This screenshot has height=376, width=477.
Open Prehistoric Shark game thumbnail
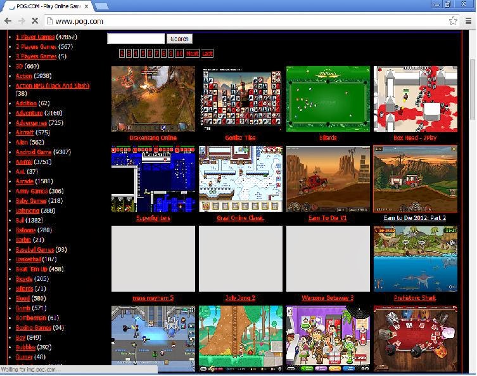click(x=416, y=259)
